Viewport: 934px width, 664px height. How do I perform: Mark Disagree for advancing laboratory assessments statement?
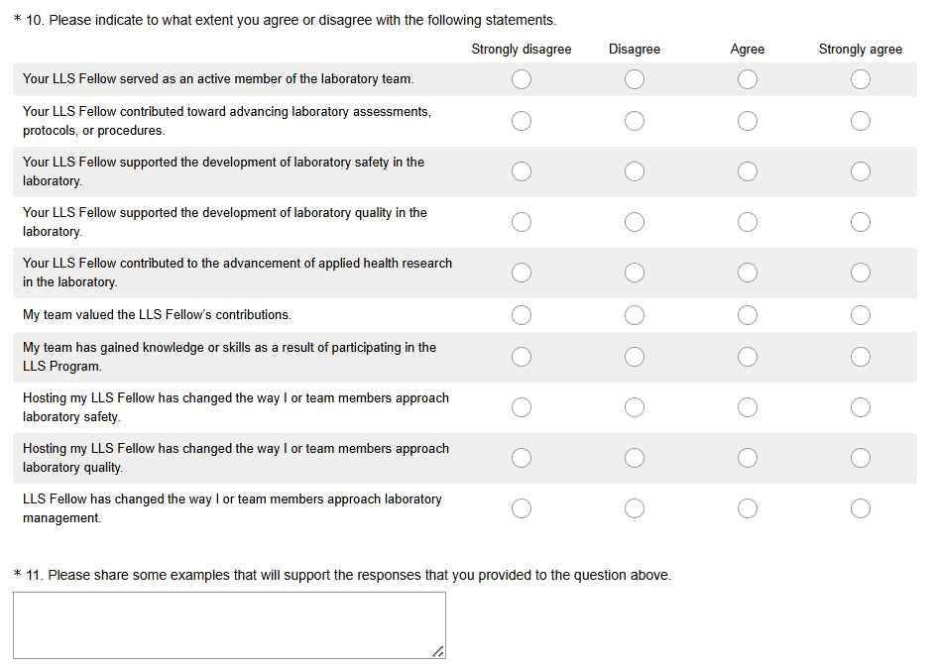click(635, 121)
